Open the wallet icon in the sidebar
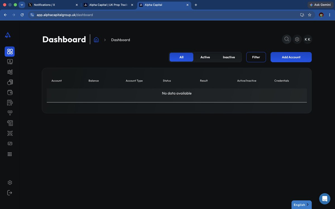The image size is (335, 209). click(x=10, y=93)
